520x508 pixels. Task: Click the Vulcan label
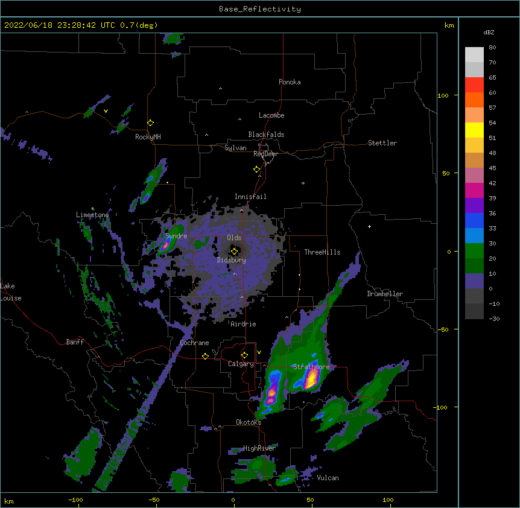pos(328,478)
